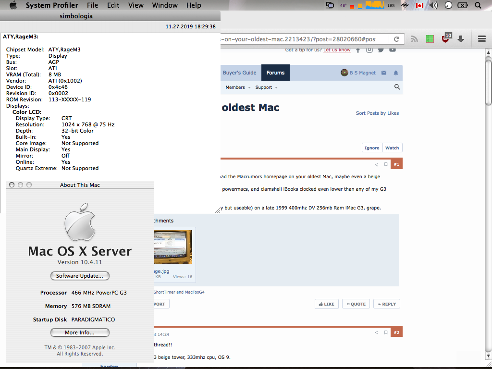Open the Canadian flag input menu

[x=419, y=5]
